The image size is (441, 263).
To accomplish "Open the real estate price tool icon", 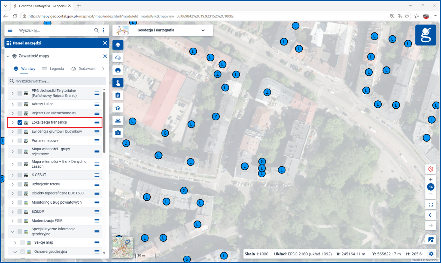I will click(118, 108).
